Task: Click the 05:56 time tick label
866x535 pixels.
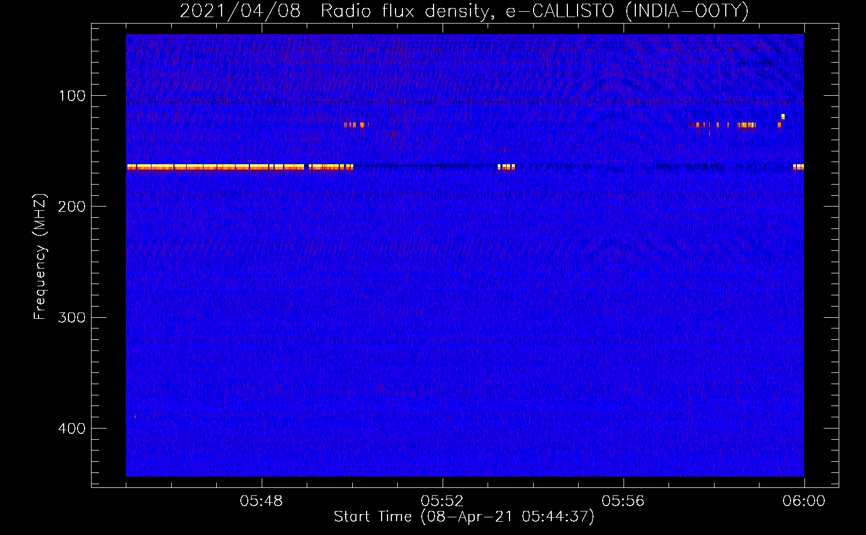Action: 623,501
